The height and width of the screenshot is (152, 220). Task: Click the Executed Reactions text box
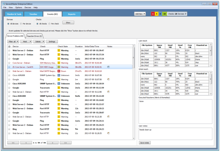point(175,111)
